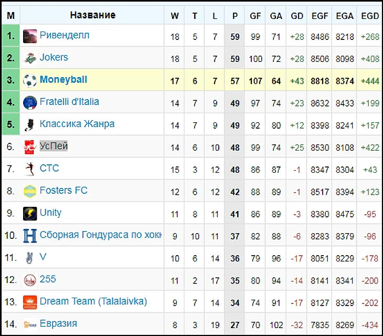
Task: Open the Moneyball team page link
Action: point(63,80)
